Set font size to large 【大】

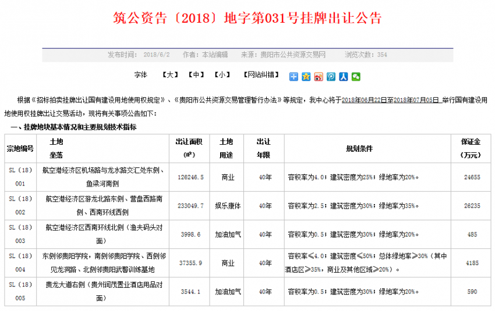pyautogui.click(x=170, y=74)
